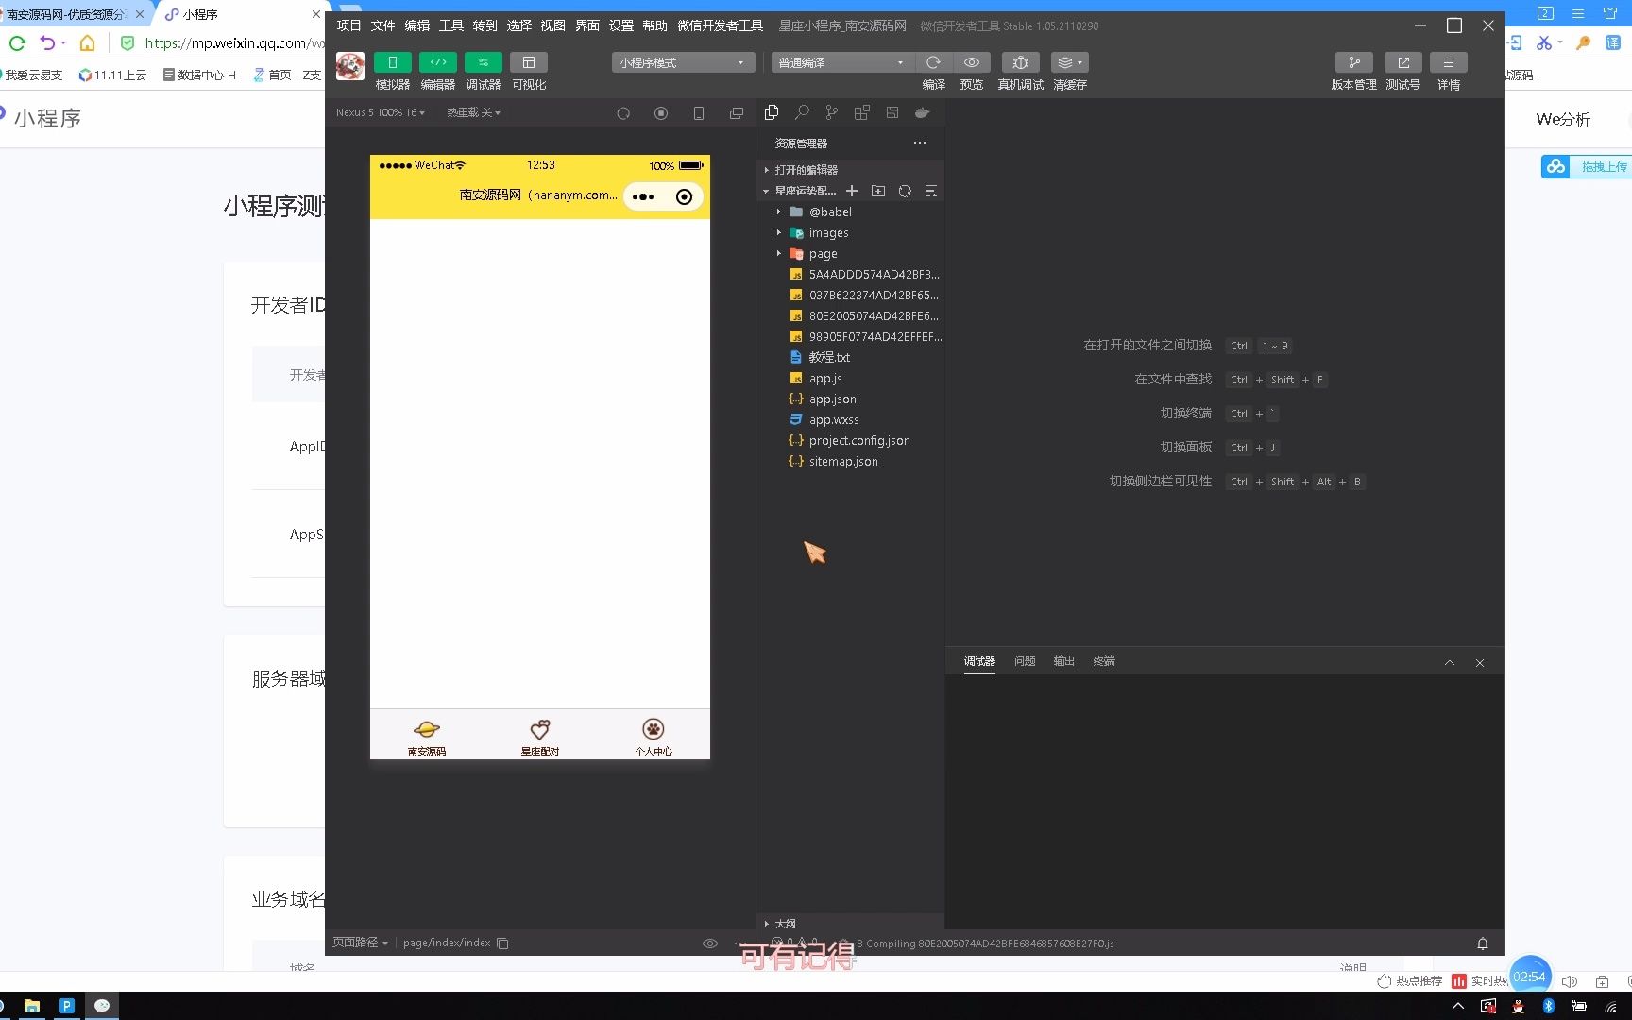The image size is (1632, 1020).
Task: Open the 普通编译 compile mode dropdown
Action: tap(841, 62)
